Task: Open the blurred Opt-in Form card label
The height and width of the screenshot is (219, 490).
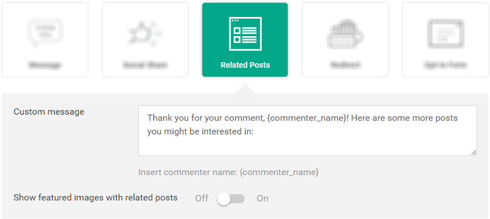Action: pyautogui.click(x=445, y=65)
